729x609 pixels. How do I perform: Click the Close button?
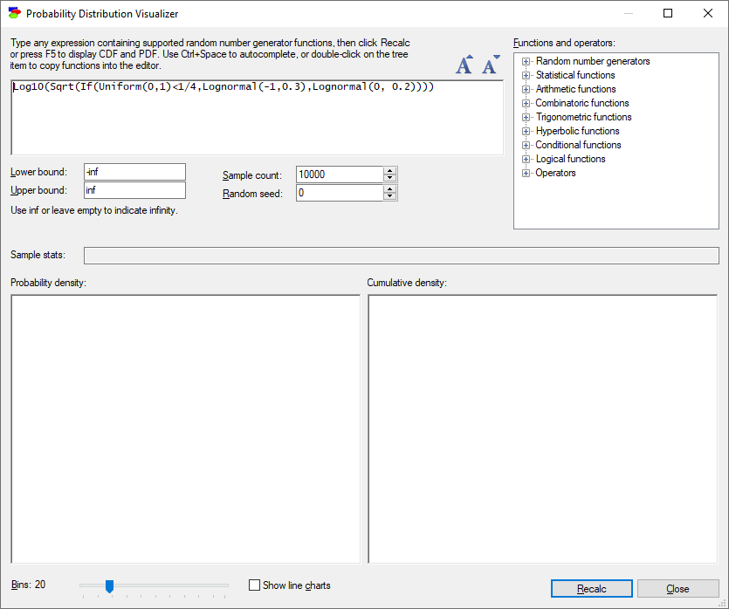pos(677,589)
